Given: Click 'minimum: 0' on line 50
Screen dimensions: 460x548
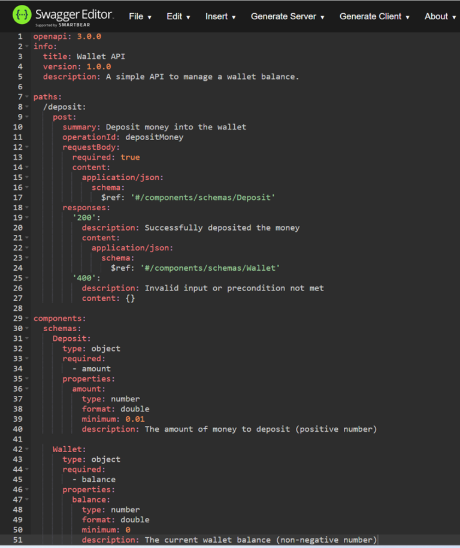Looking at the screenshot, I should (106, 530).
